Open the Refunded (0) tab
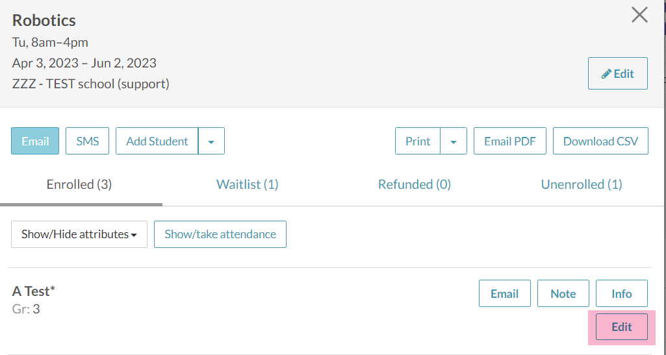Screen dimensions: 666x355 (415, 184)
